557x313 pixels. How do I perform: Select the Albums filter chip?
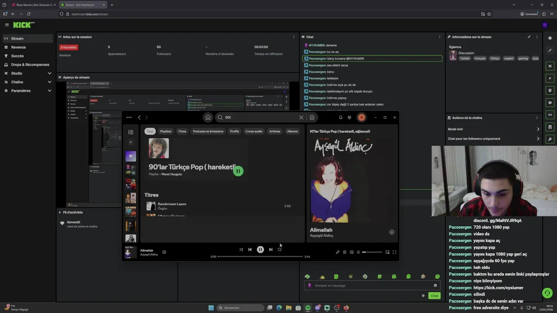pyautogui.click(x=292, y=131)
